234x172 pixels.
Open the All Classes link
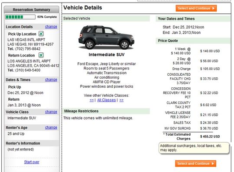(x=107, y=100)
